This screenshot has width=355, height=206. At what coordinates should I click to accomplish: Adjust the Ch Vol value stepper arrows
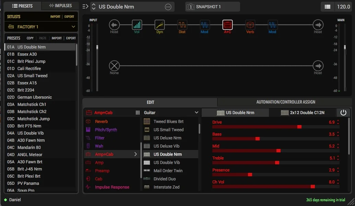338,182
